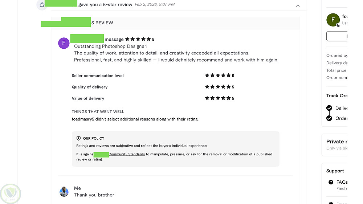Click the Thank you brother reply message
Screen dimensions: 363x204
pos(94,195)
